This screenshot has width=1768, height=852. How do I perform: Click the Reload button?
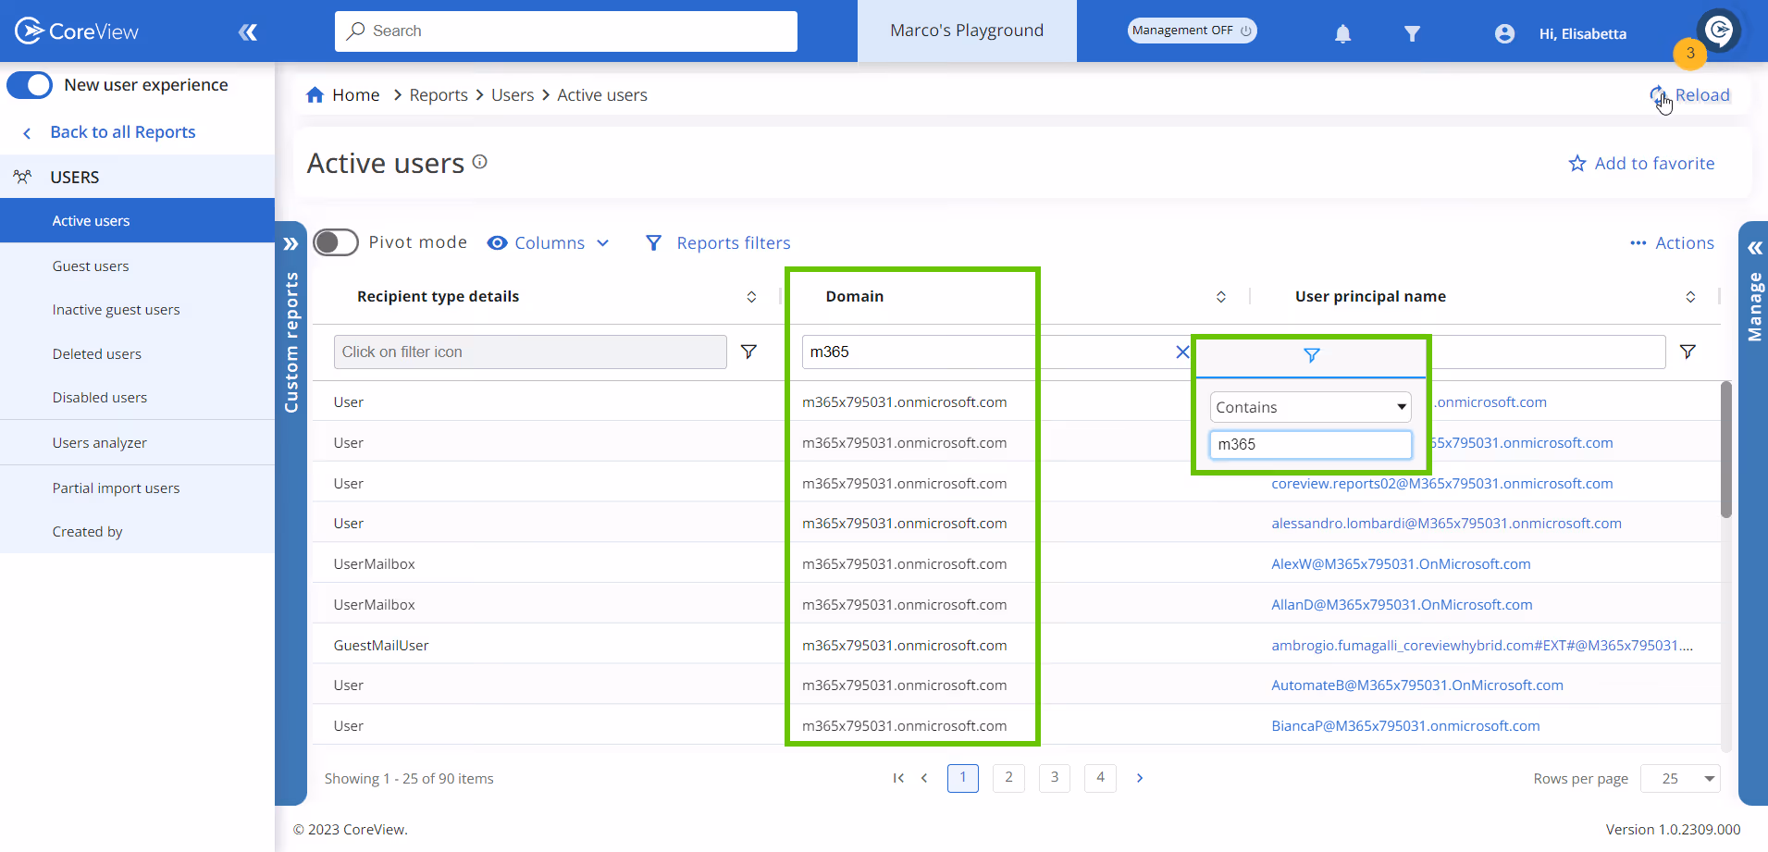point(1689,95)
